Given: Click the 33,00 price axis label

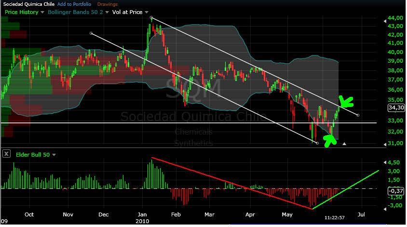Looking at the screenshot, I should [395, 120].
